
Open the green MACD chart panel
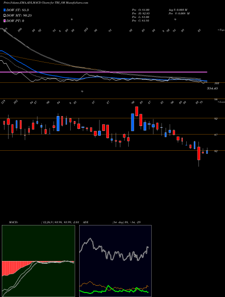point(38,261)
